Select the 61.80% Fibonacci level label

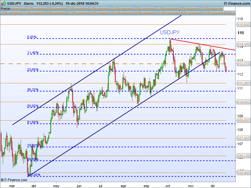tap(33, 122)
